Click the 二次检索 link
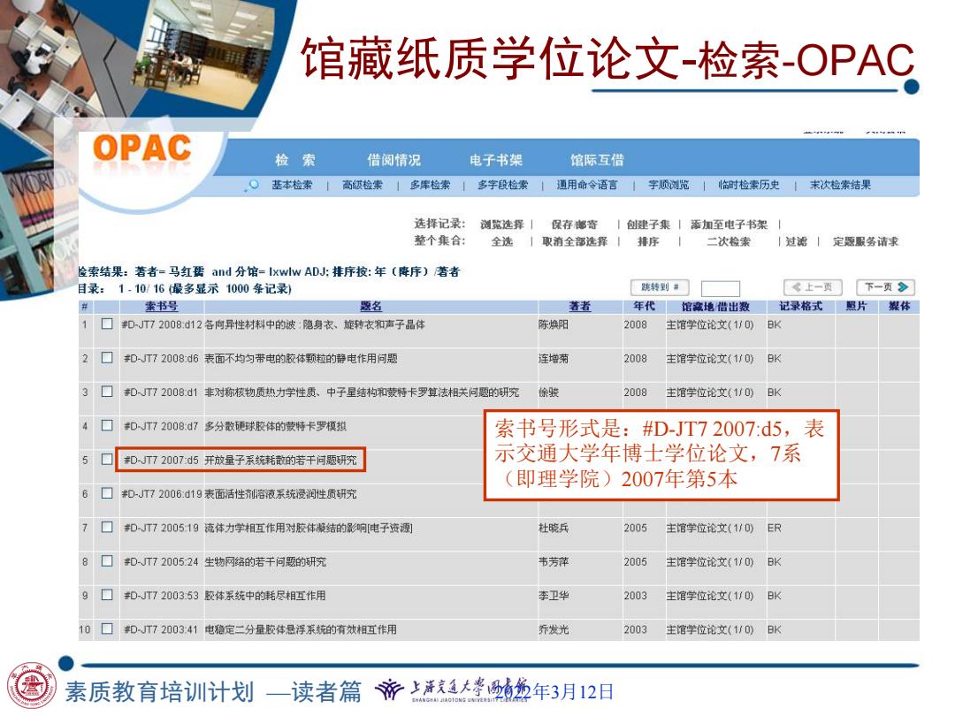 point(729,241)
